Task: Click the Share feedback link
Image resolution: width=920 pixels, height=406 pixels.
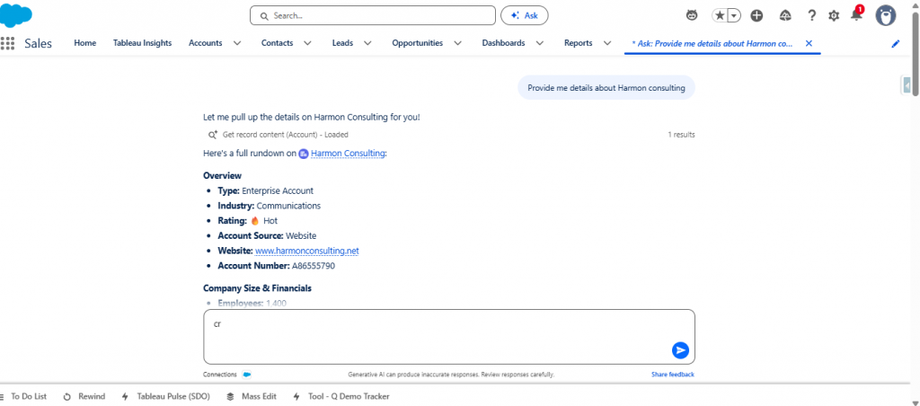Action: (673, 375)
